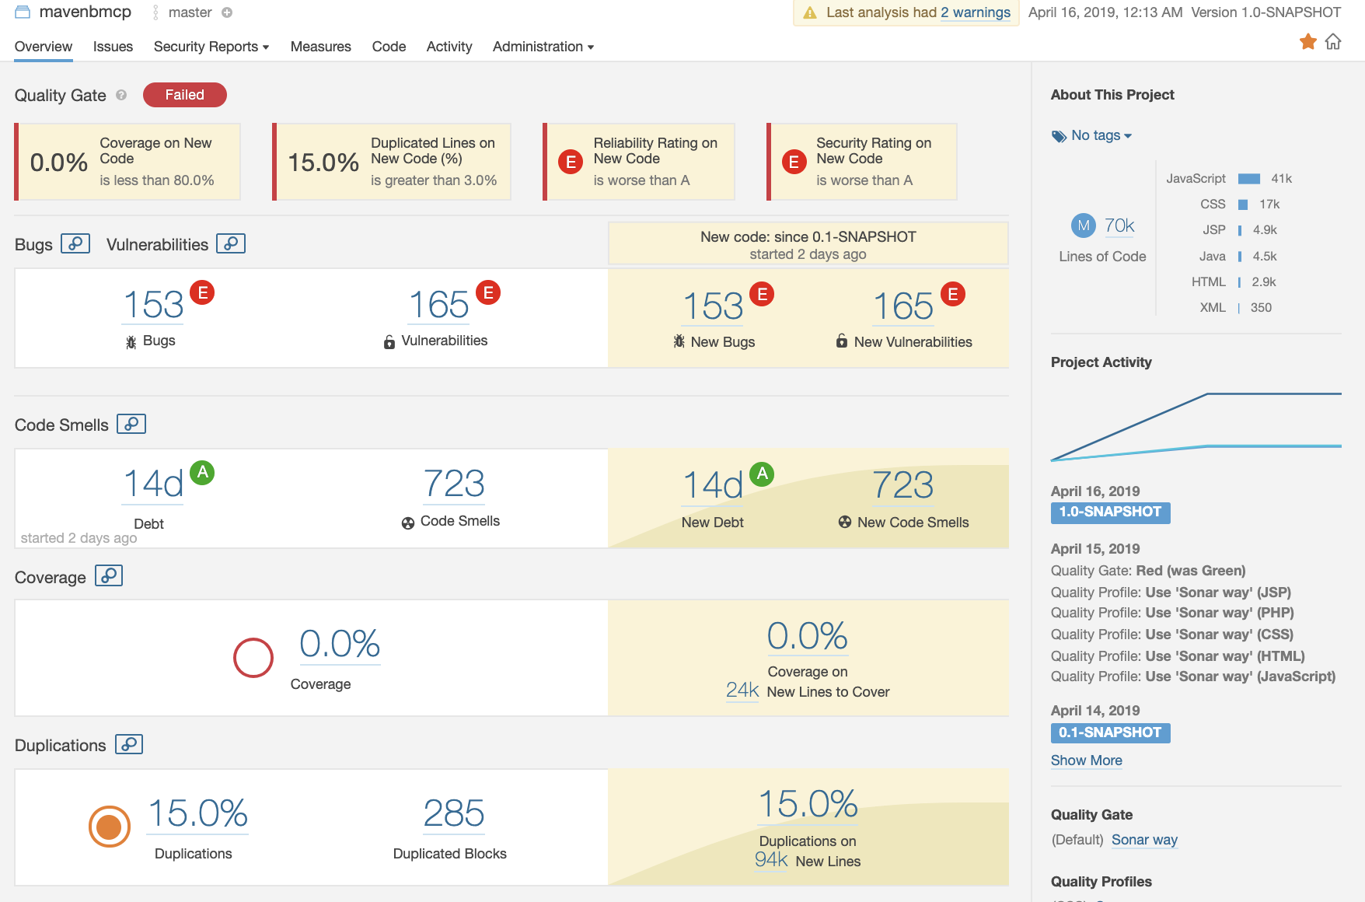Click the E rating badge next to 153 Bugs
Viewport: 1365px width, 902px height.
pos(202,292)
